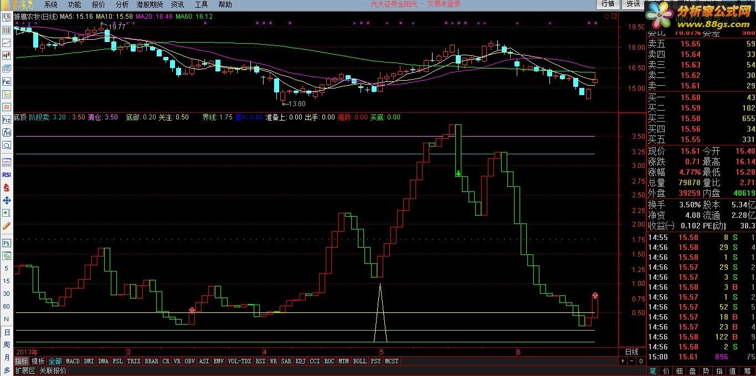Select the 势 tab in quote panel
Viewport: 756px width, 376px height.
706,370
